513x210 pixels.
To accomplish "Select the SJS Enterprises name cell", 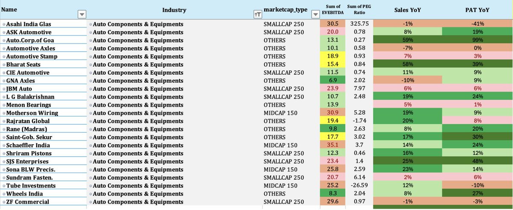I will click(x=44, y=162).
